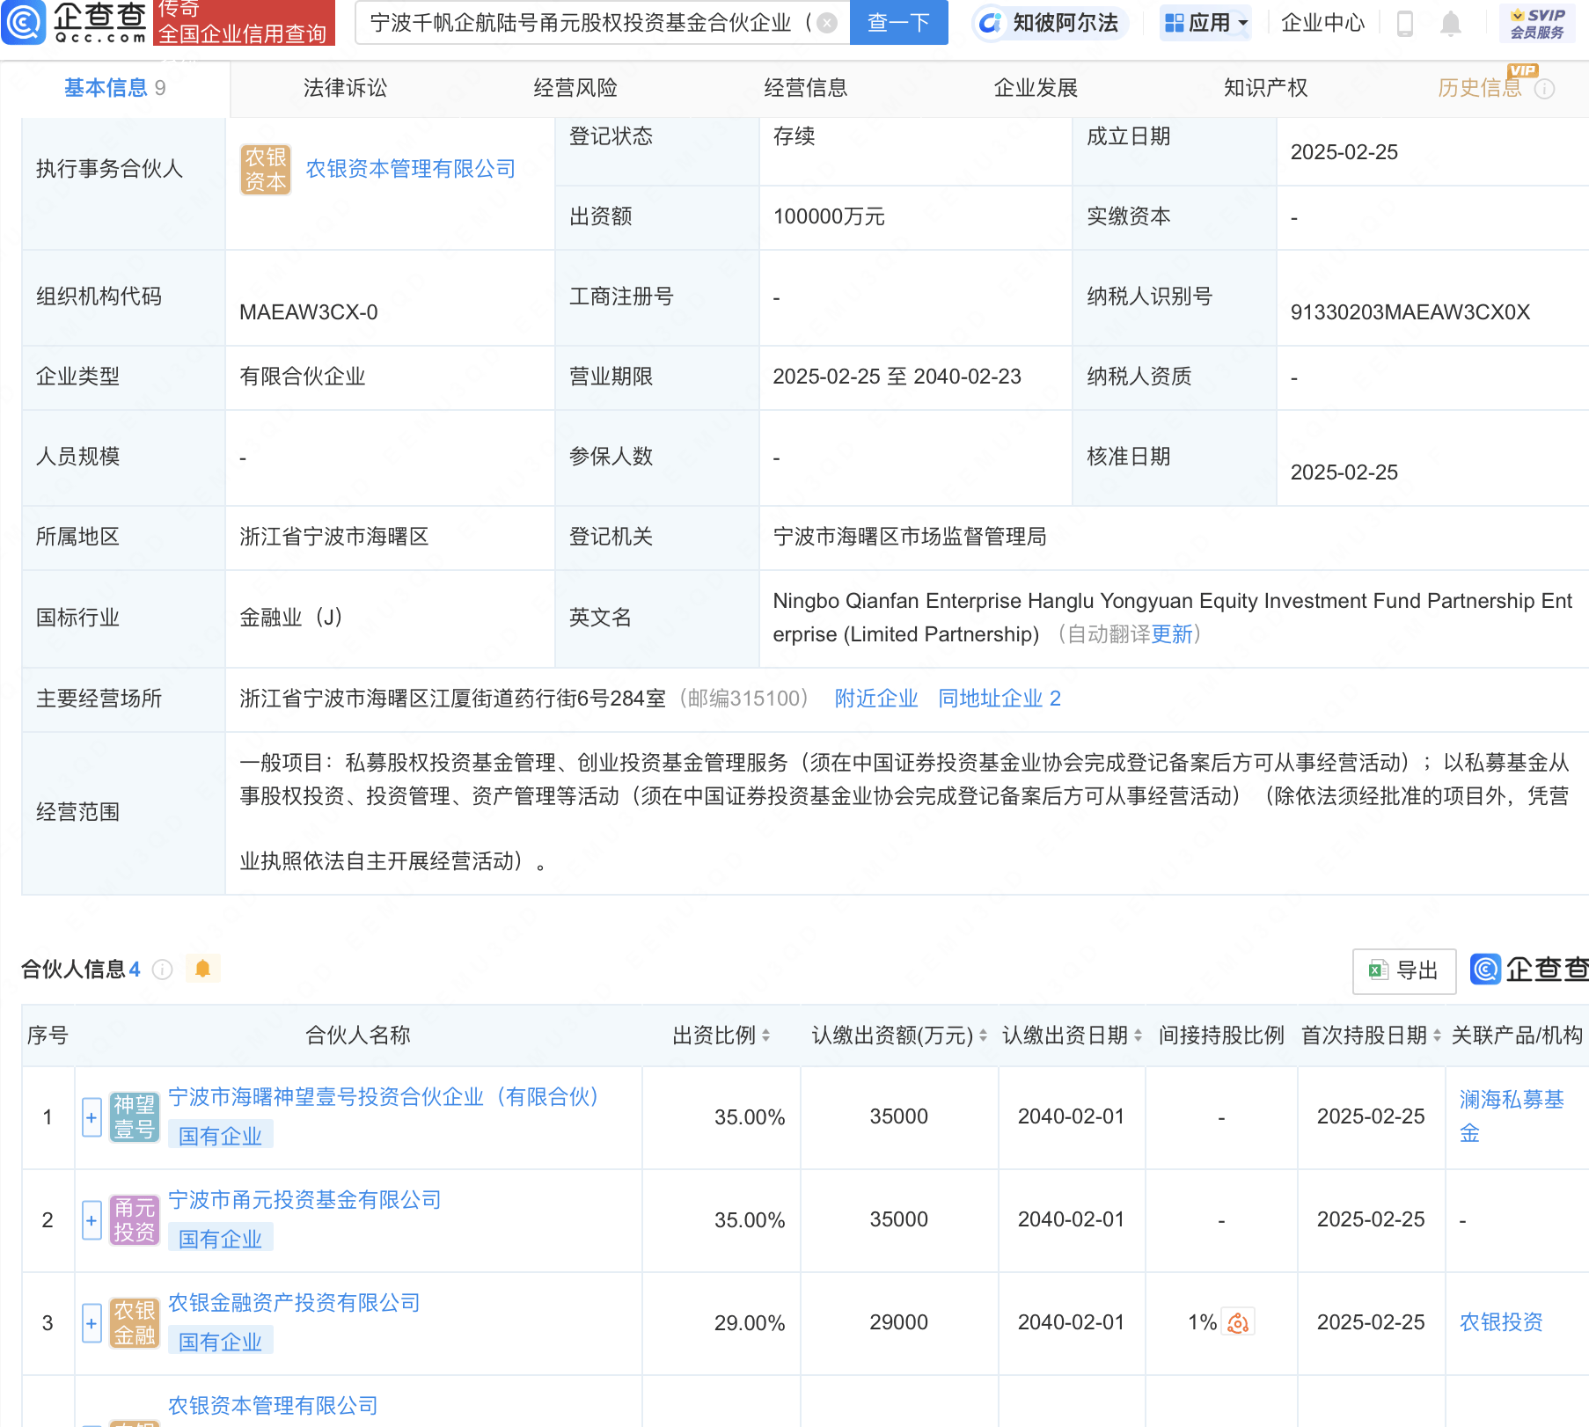This screenshot has height=1427, width=1589.
Task: Select the 100000万元 capital value
Action: (829, 216)
